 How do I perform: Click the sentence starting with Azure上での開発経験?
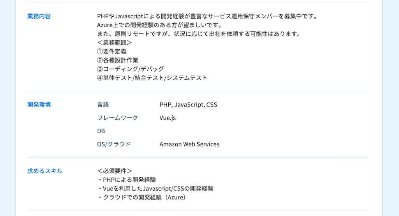tap(159, 25)
